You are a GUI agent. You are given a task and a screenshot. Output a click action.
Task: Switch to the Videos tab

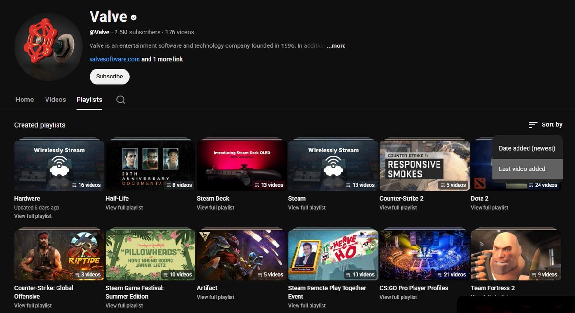(56, 100)
